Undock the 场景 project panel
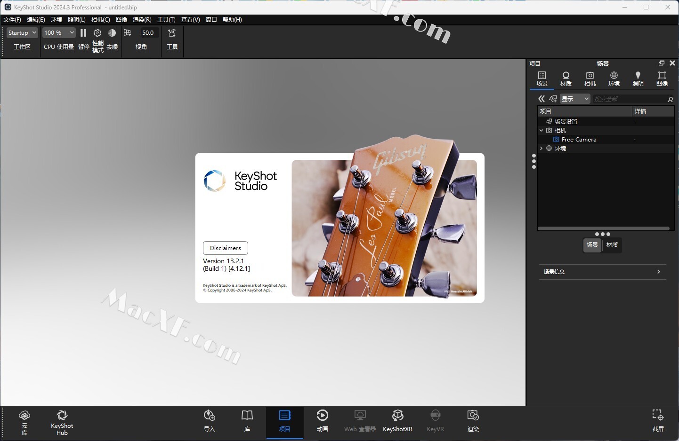Screen dimensions: 679x441 tap(662, 63)
